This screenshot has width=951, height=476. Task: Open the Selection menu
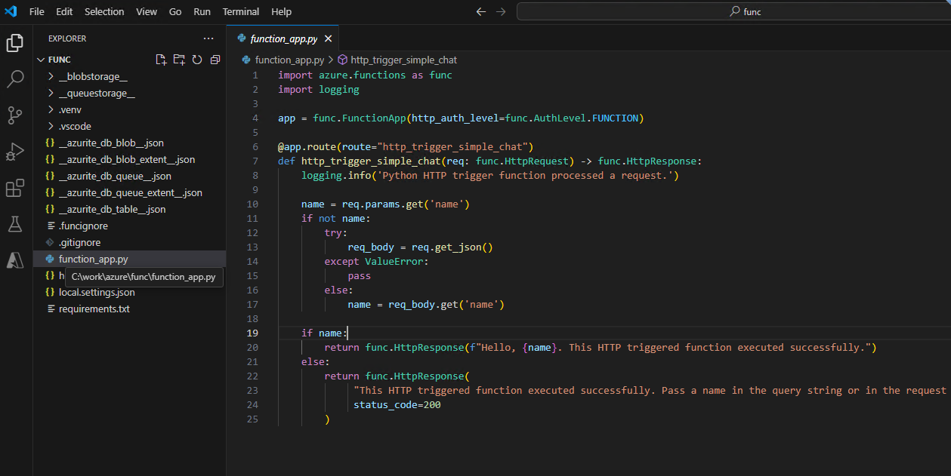(x=104, y=11)
